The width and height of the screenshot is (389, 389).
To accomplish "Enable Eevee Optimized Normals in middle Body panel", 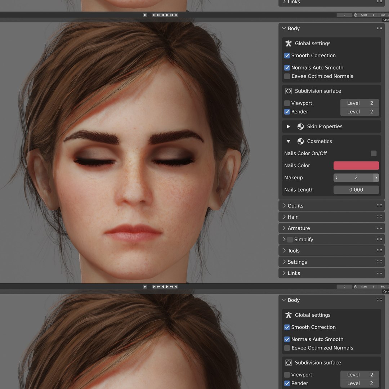I will pos(287,76).
